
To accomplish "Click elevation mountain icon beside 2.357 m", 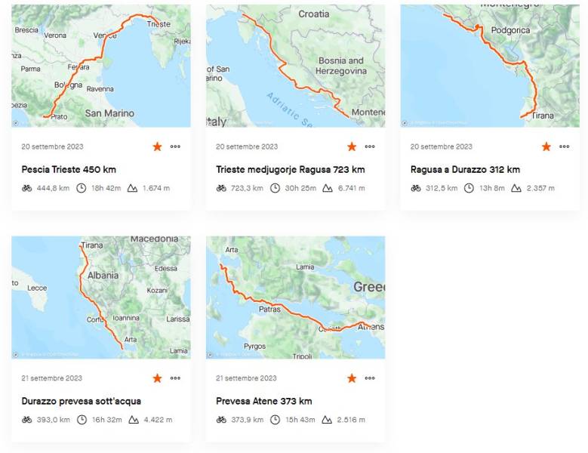I will (516, 188).
